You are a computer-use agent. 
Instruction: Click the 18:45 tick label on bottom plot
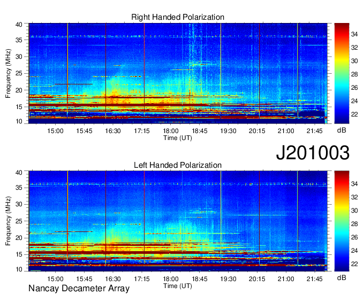[200, 279]
